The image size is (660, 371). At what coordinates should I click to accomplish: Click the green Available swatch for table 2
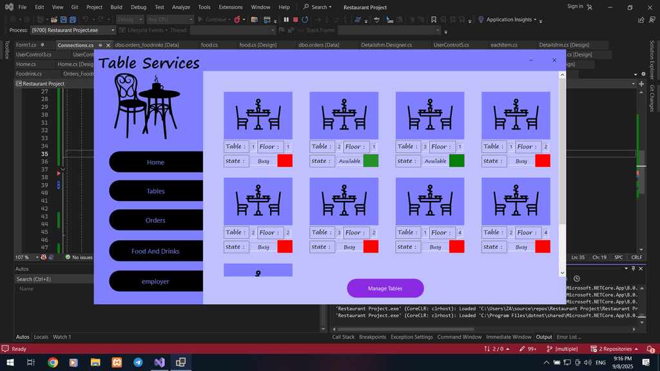pos(371,161)
